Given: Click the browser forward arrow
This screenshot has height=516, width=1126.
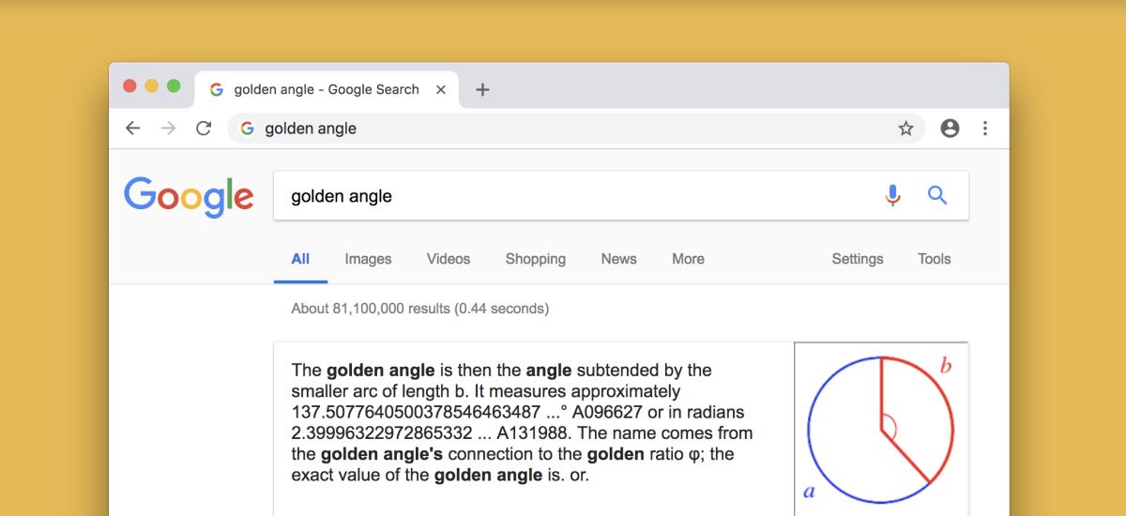Looking at the screenshot, I should pyautogui.click(x=168, y=129).
